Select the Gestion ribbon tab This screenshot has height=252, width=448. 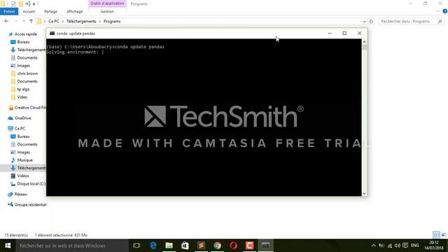pos(107,11)
